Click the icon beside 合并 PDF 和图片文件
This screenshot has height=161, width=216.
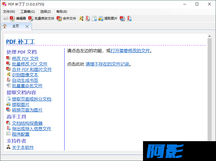point(8,69)
